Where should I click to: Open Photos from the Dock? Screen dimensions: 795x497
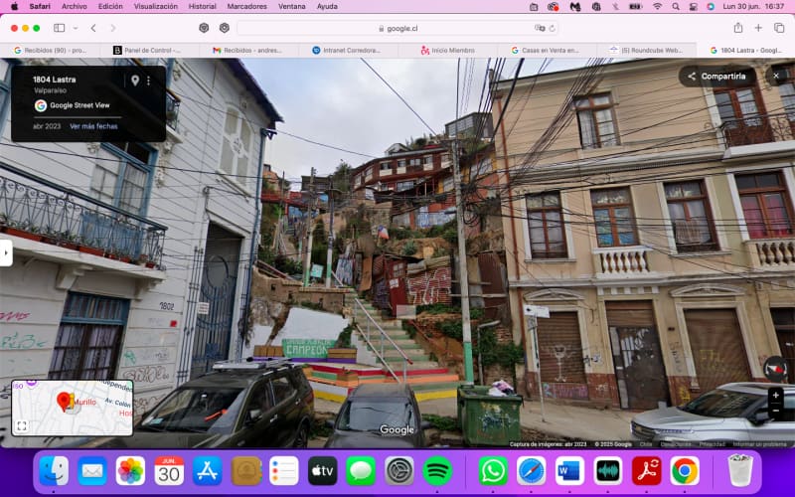pyautogui.click(x=130, y=470)
